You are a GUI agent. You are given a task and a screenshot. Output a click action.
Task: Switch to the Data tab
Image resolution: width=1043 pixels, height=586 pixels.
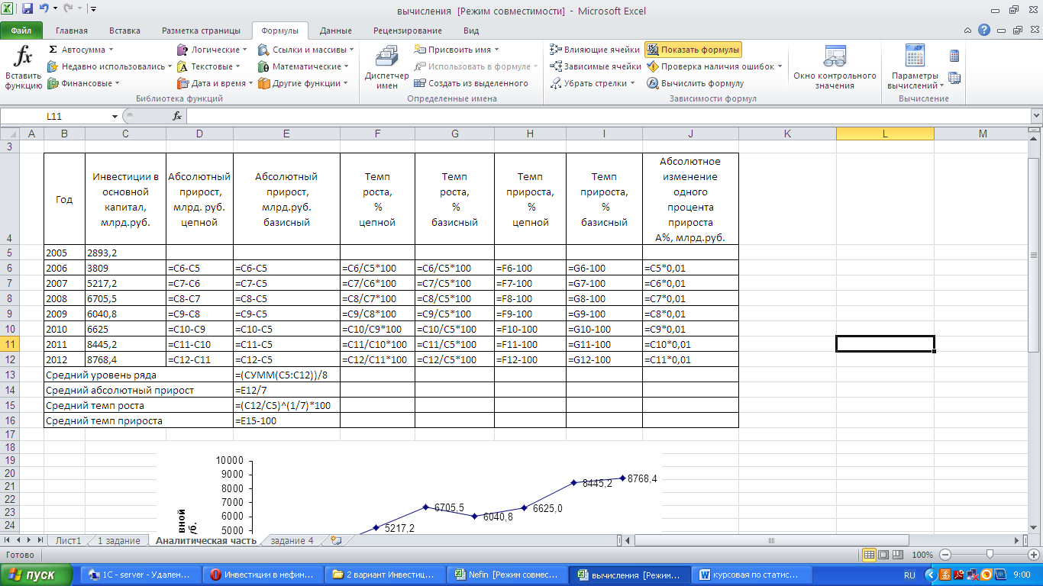coord(336,31)
